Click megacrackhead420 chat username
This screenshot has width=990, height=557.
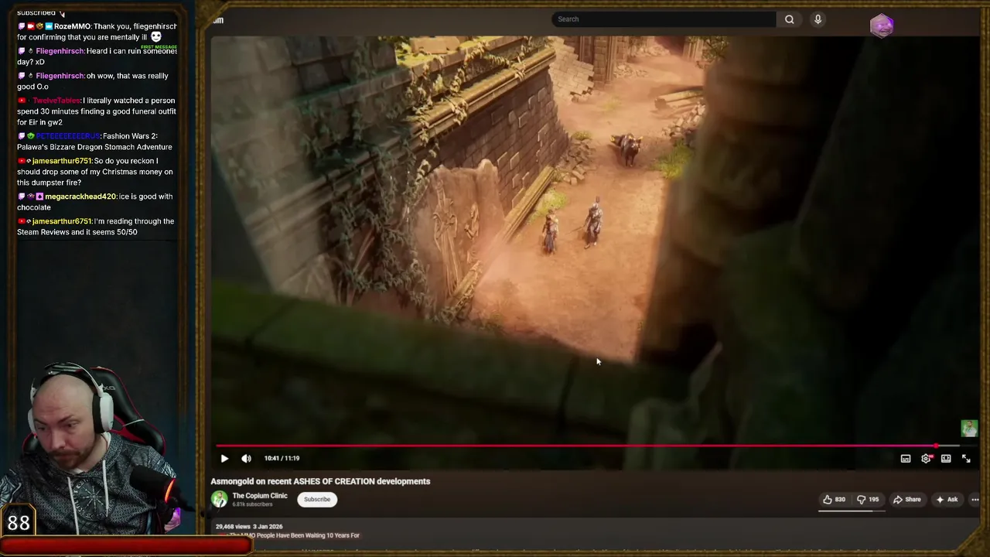pos(80,196)
